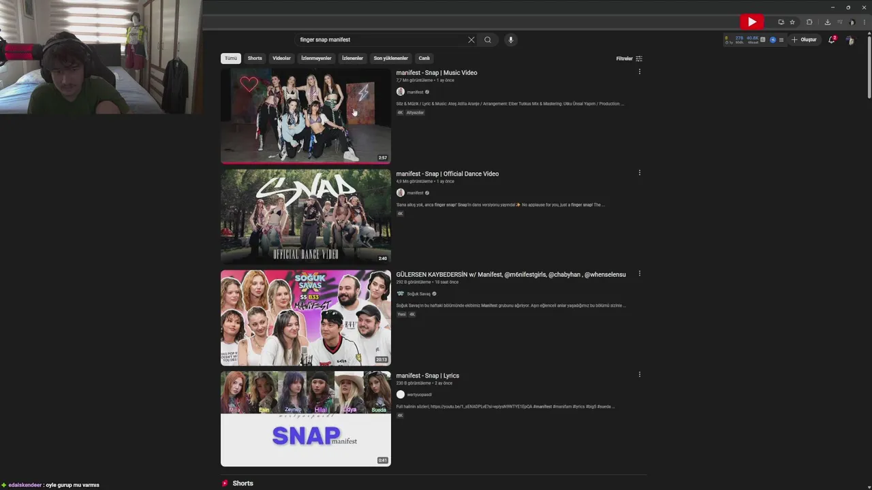Start voice search with the microphone icon
The image size is (872, 490).
[x=510, y=39]
